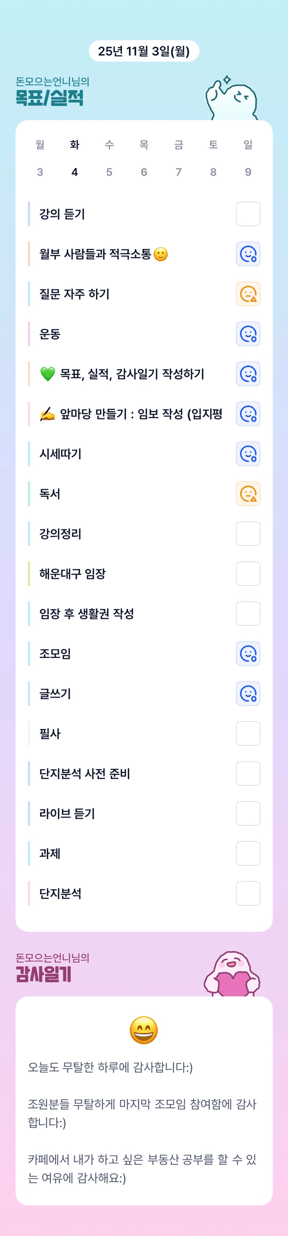This screenshot has height=1236, width=288.
Task: Check the empty box for 해운대구 임장
Action: tap(248, 573)
